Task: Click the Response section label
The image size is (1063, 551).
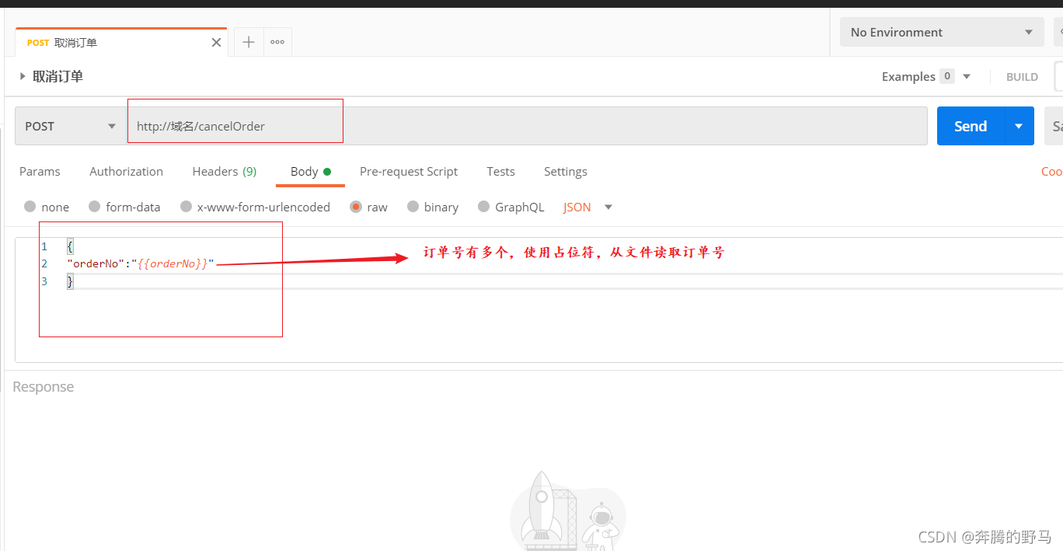Action: coord(44,387)
